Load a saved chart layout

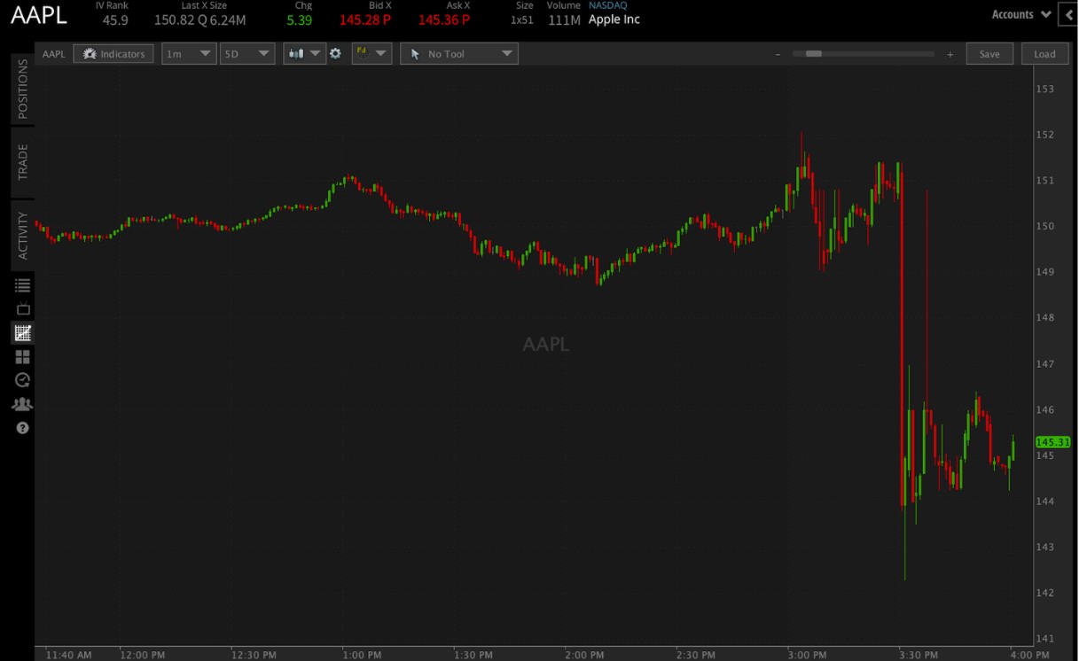pos(1044,53)
